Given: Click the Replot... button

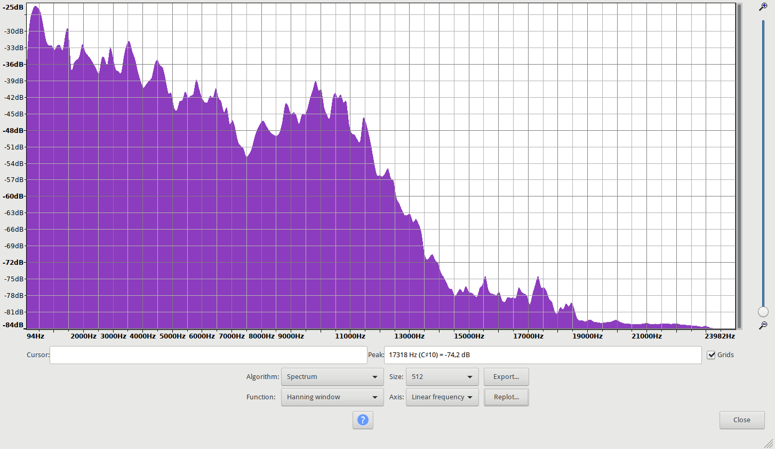Looking at the screenshot, I should click(x=506, y=397).
